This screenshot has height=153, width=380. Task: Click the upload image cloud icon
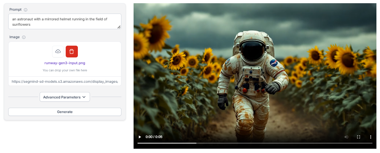pyautogui.click(x=58, y=52)
